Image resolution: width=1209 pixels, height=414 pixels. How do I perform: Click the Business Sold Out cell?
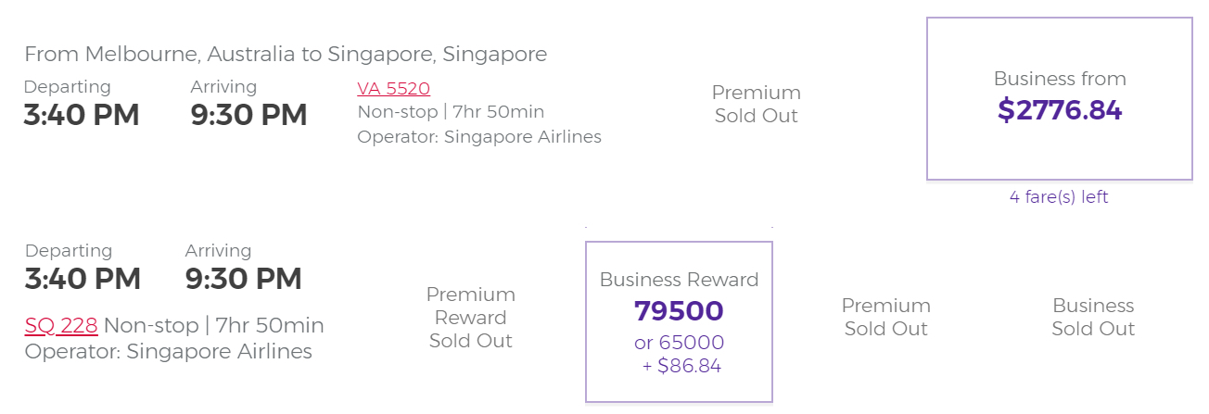click(1093, 317)
